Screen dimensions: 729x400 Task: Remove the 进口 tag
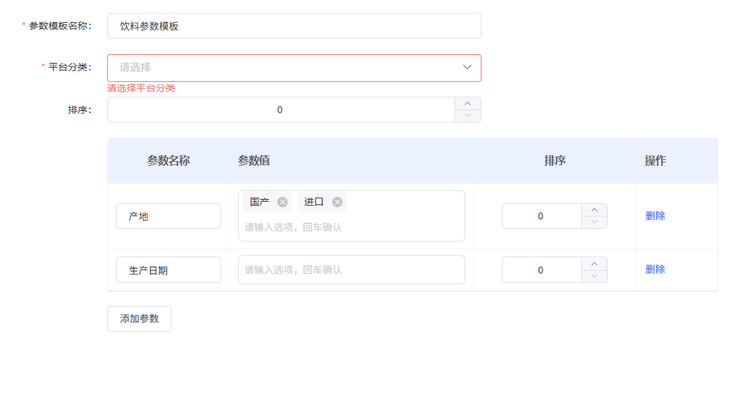tap(337, 202)
